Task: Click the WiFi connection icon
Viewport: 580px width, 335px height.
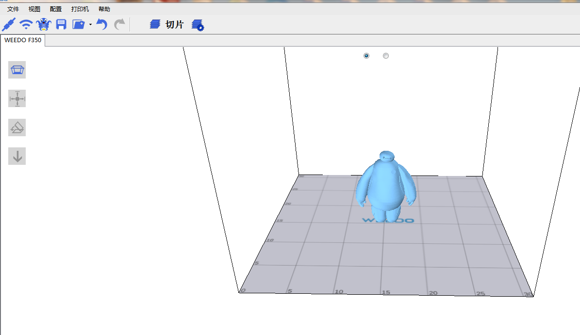Action: [x=26, y=24]
